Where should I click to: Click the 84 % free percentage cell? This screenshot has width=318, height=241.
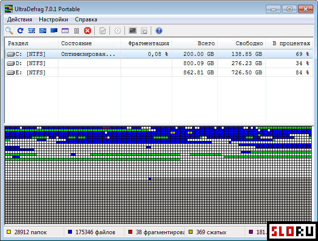click(x=302, y=72)
